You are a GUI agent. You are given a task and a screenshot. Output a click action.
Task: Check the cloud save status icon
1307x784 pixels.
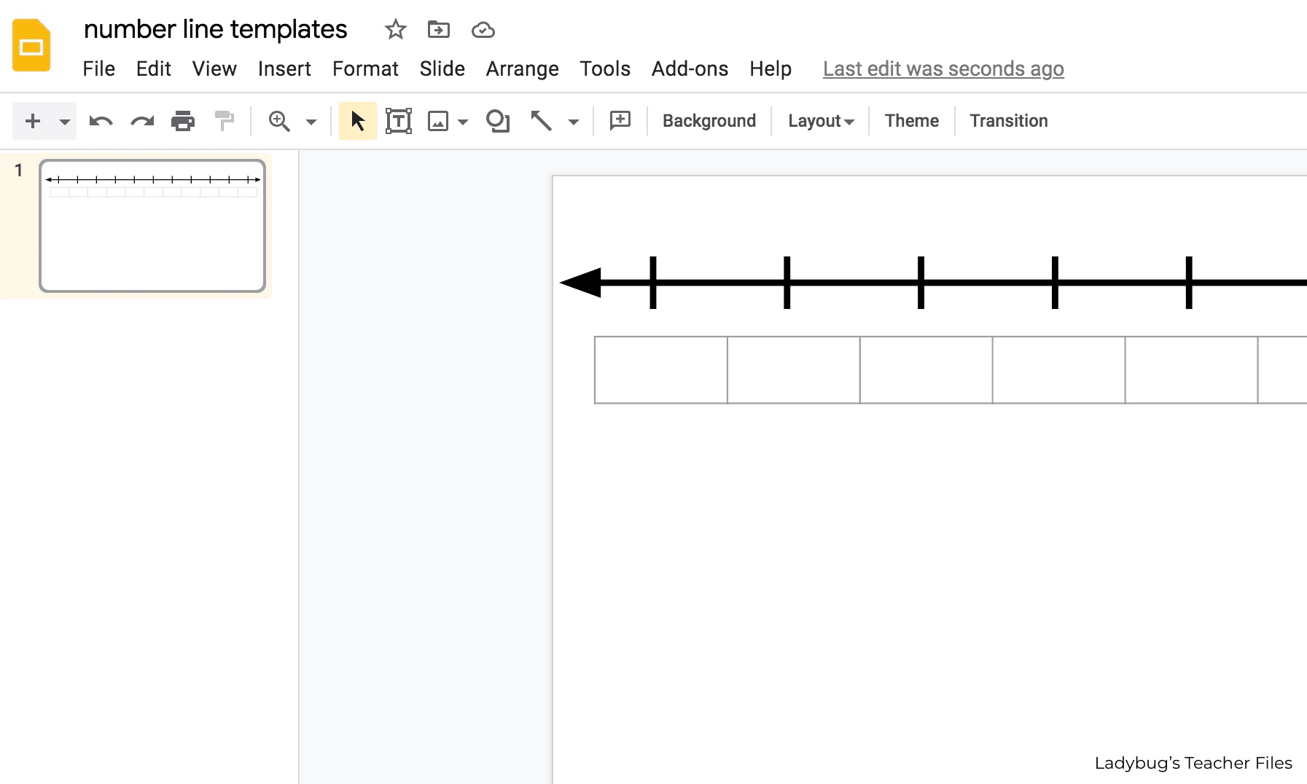pos(483,30)
